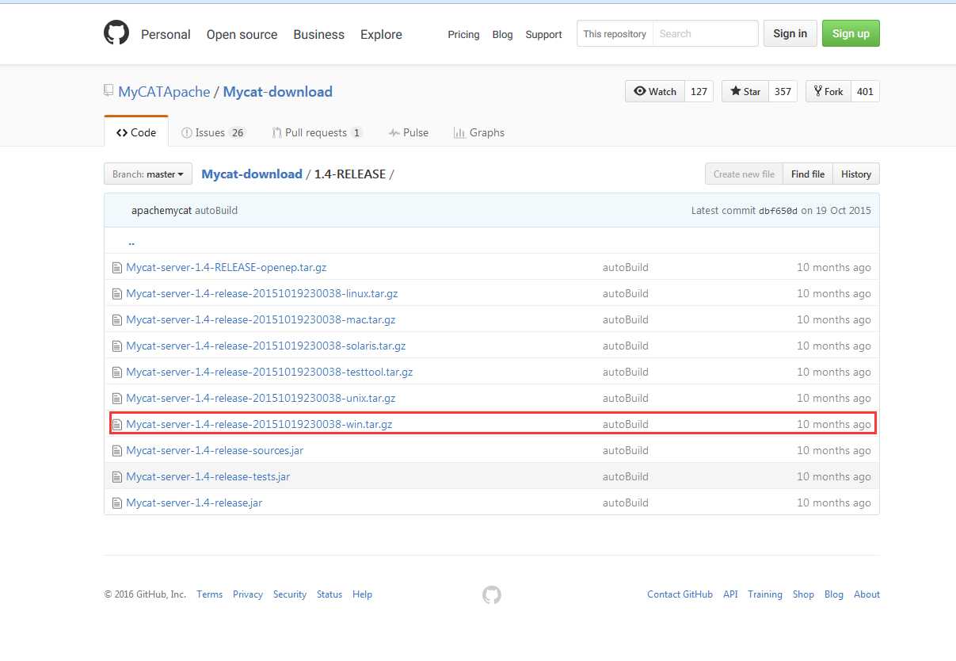Open the Blog link in header
956x661 pixels.
pyautogui.click(x=502, y=34)
